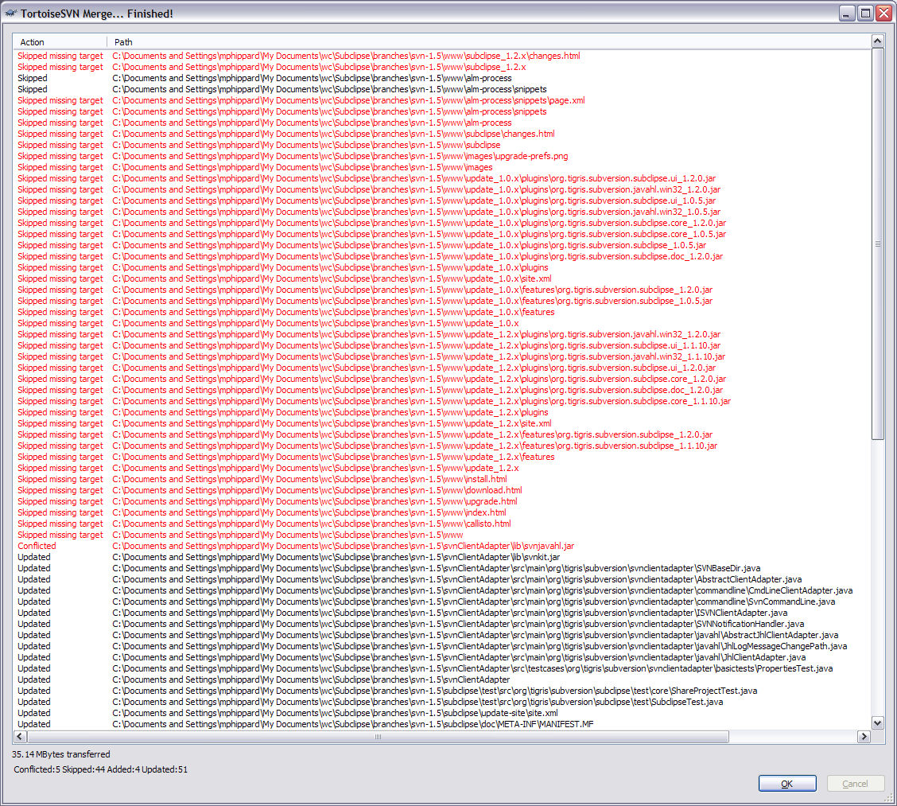Image resolution: width=897 pixels, height=806 pixels.
Task: Select the Updated row for SVNNotificationHandler.java
Action: click(441, 624)
